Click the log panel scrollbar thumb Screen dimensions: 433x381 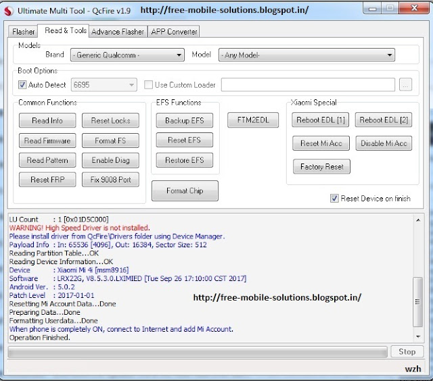click(417, 302)
